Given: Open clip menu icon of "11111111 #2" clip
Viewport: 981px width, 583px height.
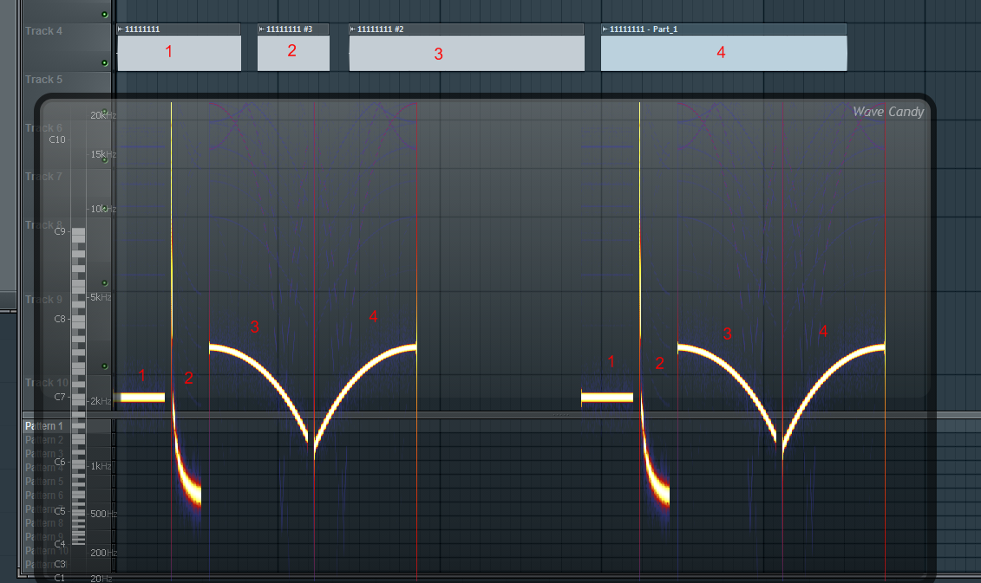Looking at the screenshot, I should (353, 29).
